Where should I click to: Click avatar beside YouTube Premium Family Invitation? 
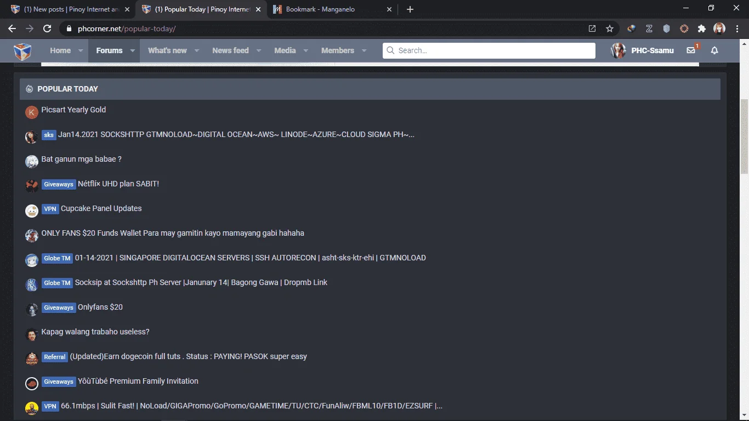(x=32, y=384)
